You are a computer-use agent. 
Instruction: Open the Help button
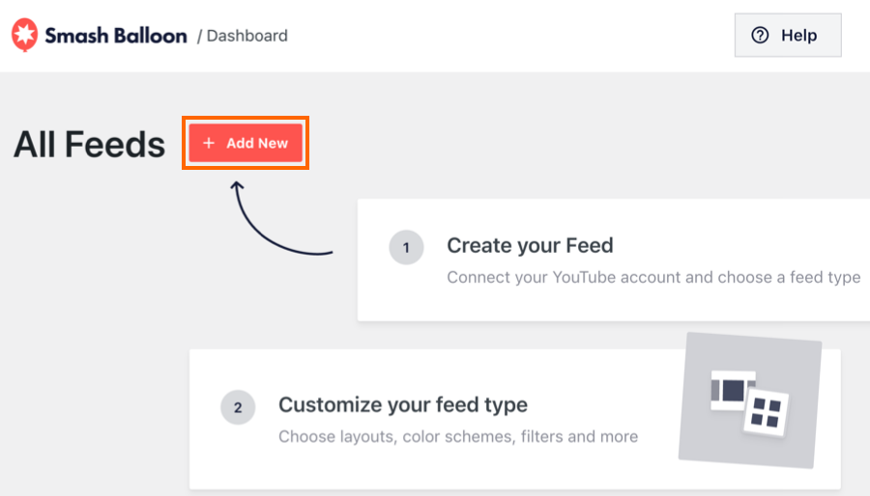click(x=787, y=36)
